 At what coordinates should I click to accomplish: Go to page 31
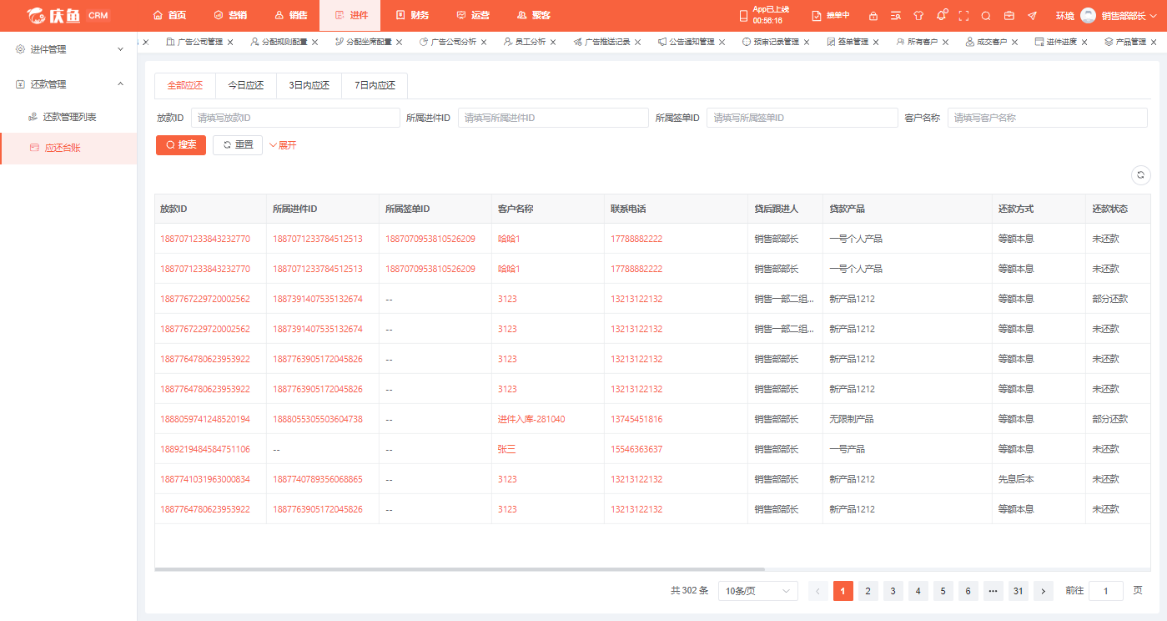coord(1019,591)
